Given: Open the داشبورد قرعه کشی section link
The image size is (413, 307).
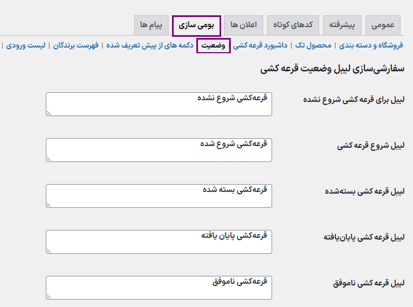Looking at the screenshot, I should (260, 45).
